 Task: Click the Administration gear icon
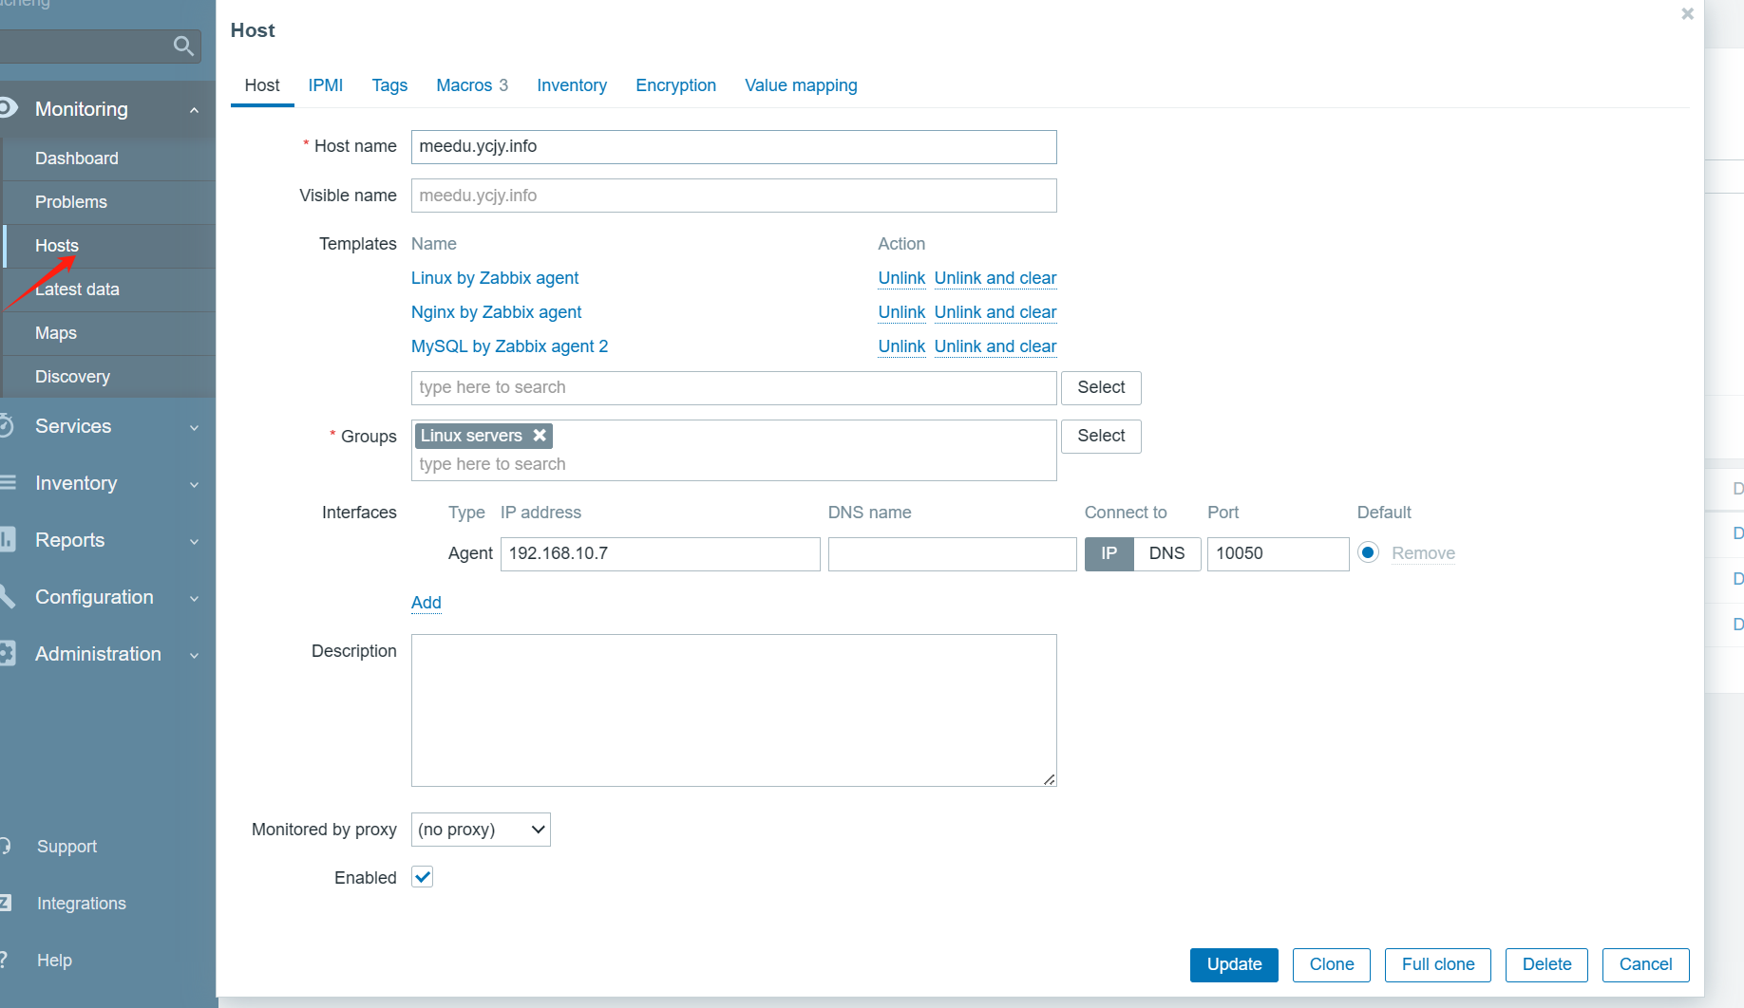coord(8,654)
